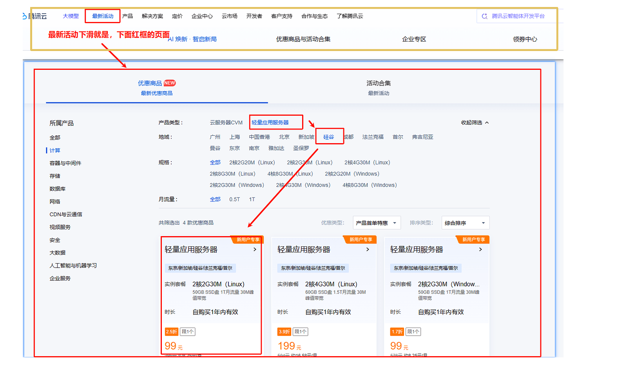Select 大数据 in the sidebar

58,253
